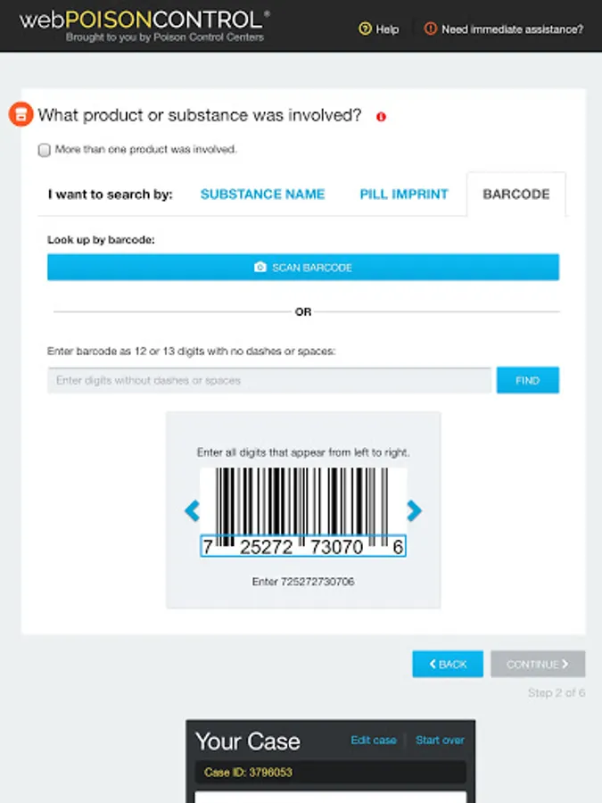
Task: Switch to the Substance Name tab
Action: [x=262, y=195]
